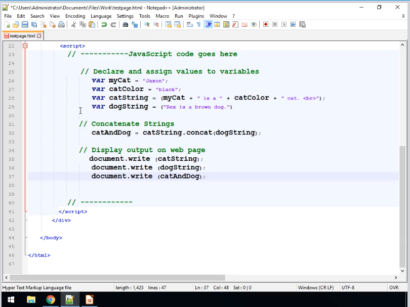Open the Plugins menu
Image resolution: width=410 pixels, height=307 pixels.
pyautogui.click(x=196, y=16)
